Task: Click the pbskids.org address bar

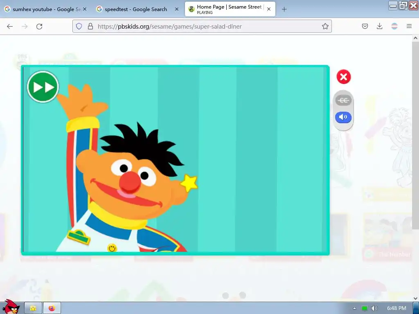Action: click(202, 26)
